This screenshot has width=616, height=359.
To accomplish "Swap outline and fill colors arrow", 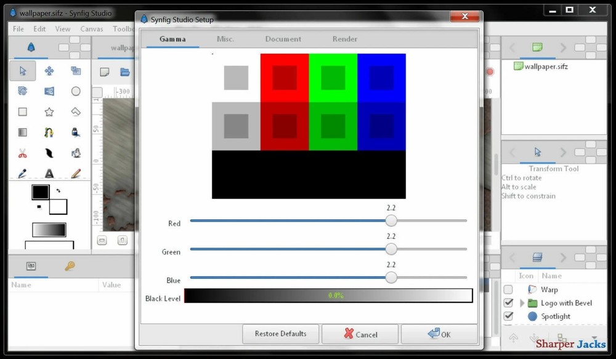I will click(x=58, y=190).
